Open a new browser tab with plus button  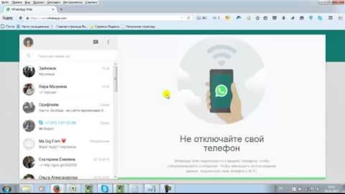(61, 9)
